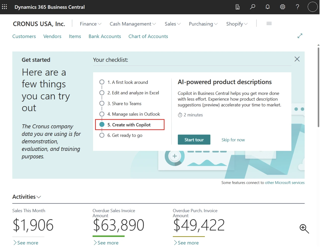Screen dimensions: 320x251
Task: Start the Copilot tour
Action: pyautogui.click(x=194, y=140)
